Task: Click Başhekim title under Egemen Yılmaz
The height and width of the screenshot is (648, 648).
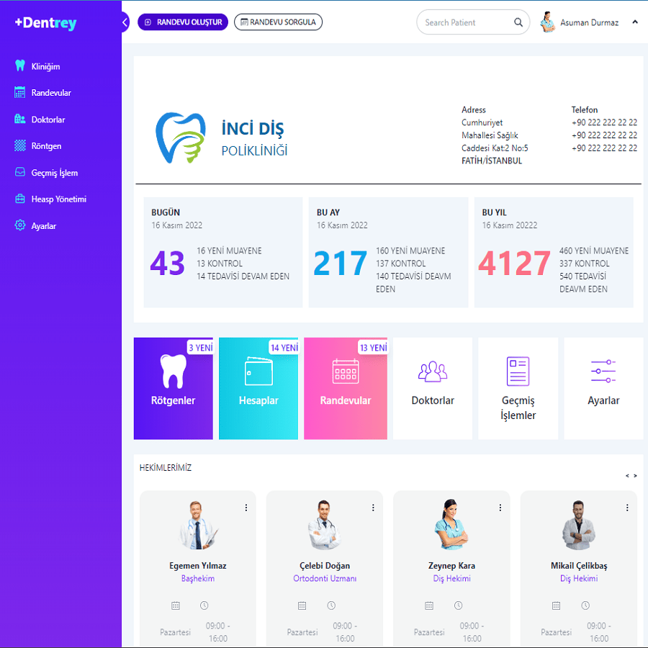Action: (197, 579)
